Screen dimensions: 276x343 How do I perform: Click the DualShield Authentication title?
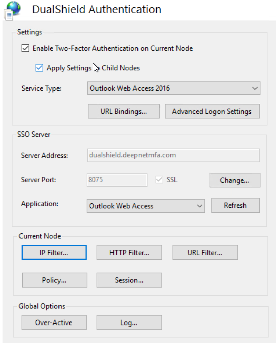[96, 9]
